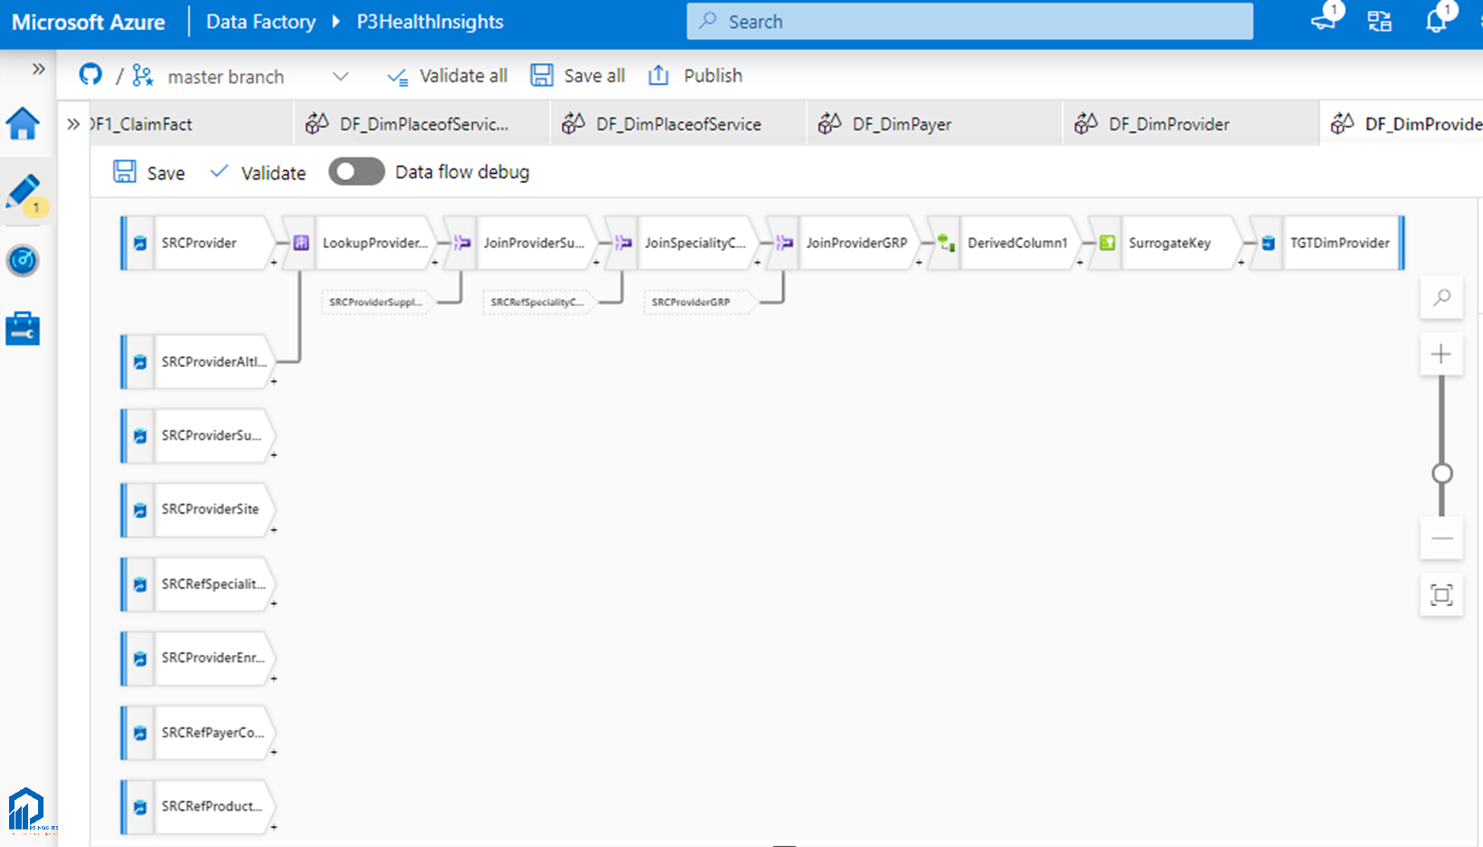Click Validate all button
Viewport: 1483px width, 847px height.
(447, 76)
